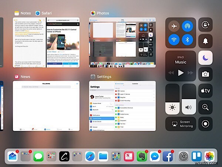Click 'Accessibility Shortcuts' row in Settings card

tap(135, 108)
